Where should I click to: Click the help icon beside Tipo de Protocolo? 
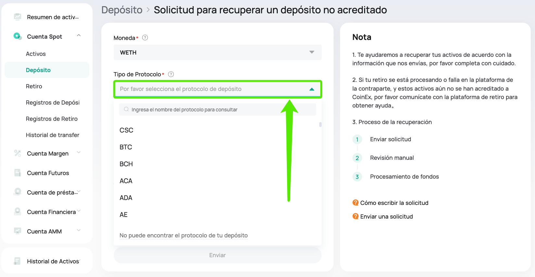[171, 74]
